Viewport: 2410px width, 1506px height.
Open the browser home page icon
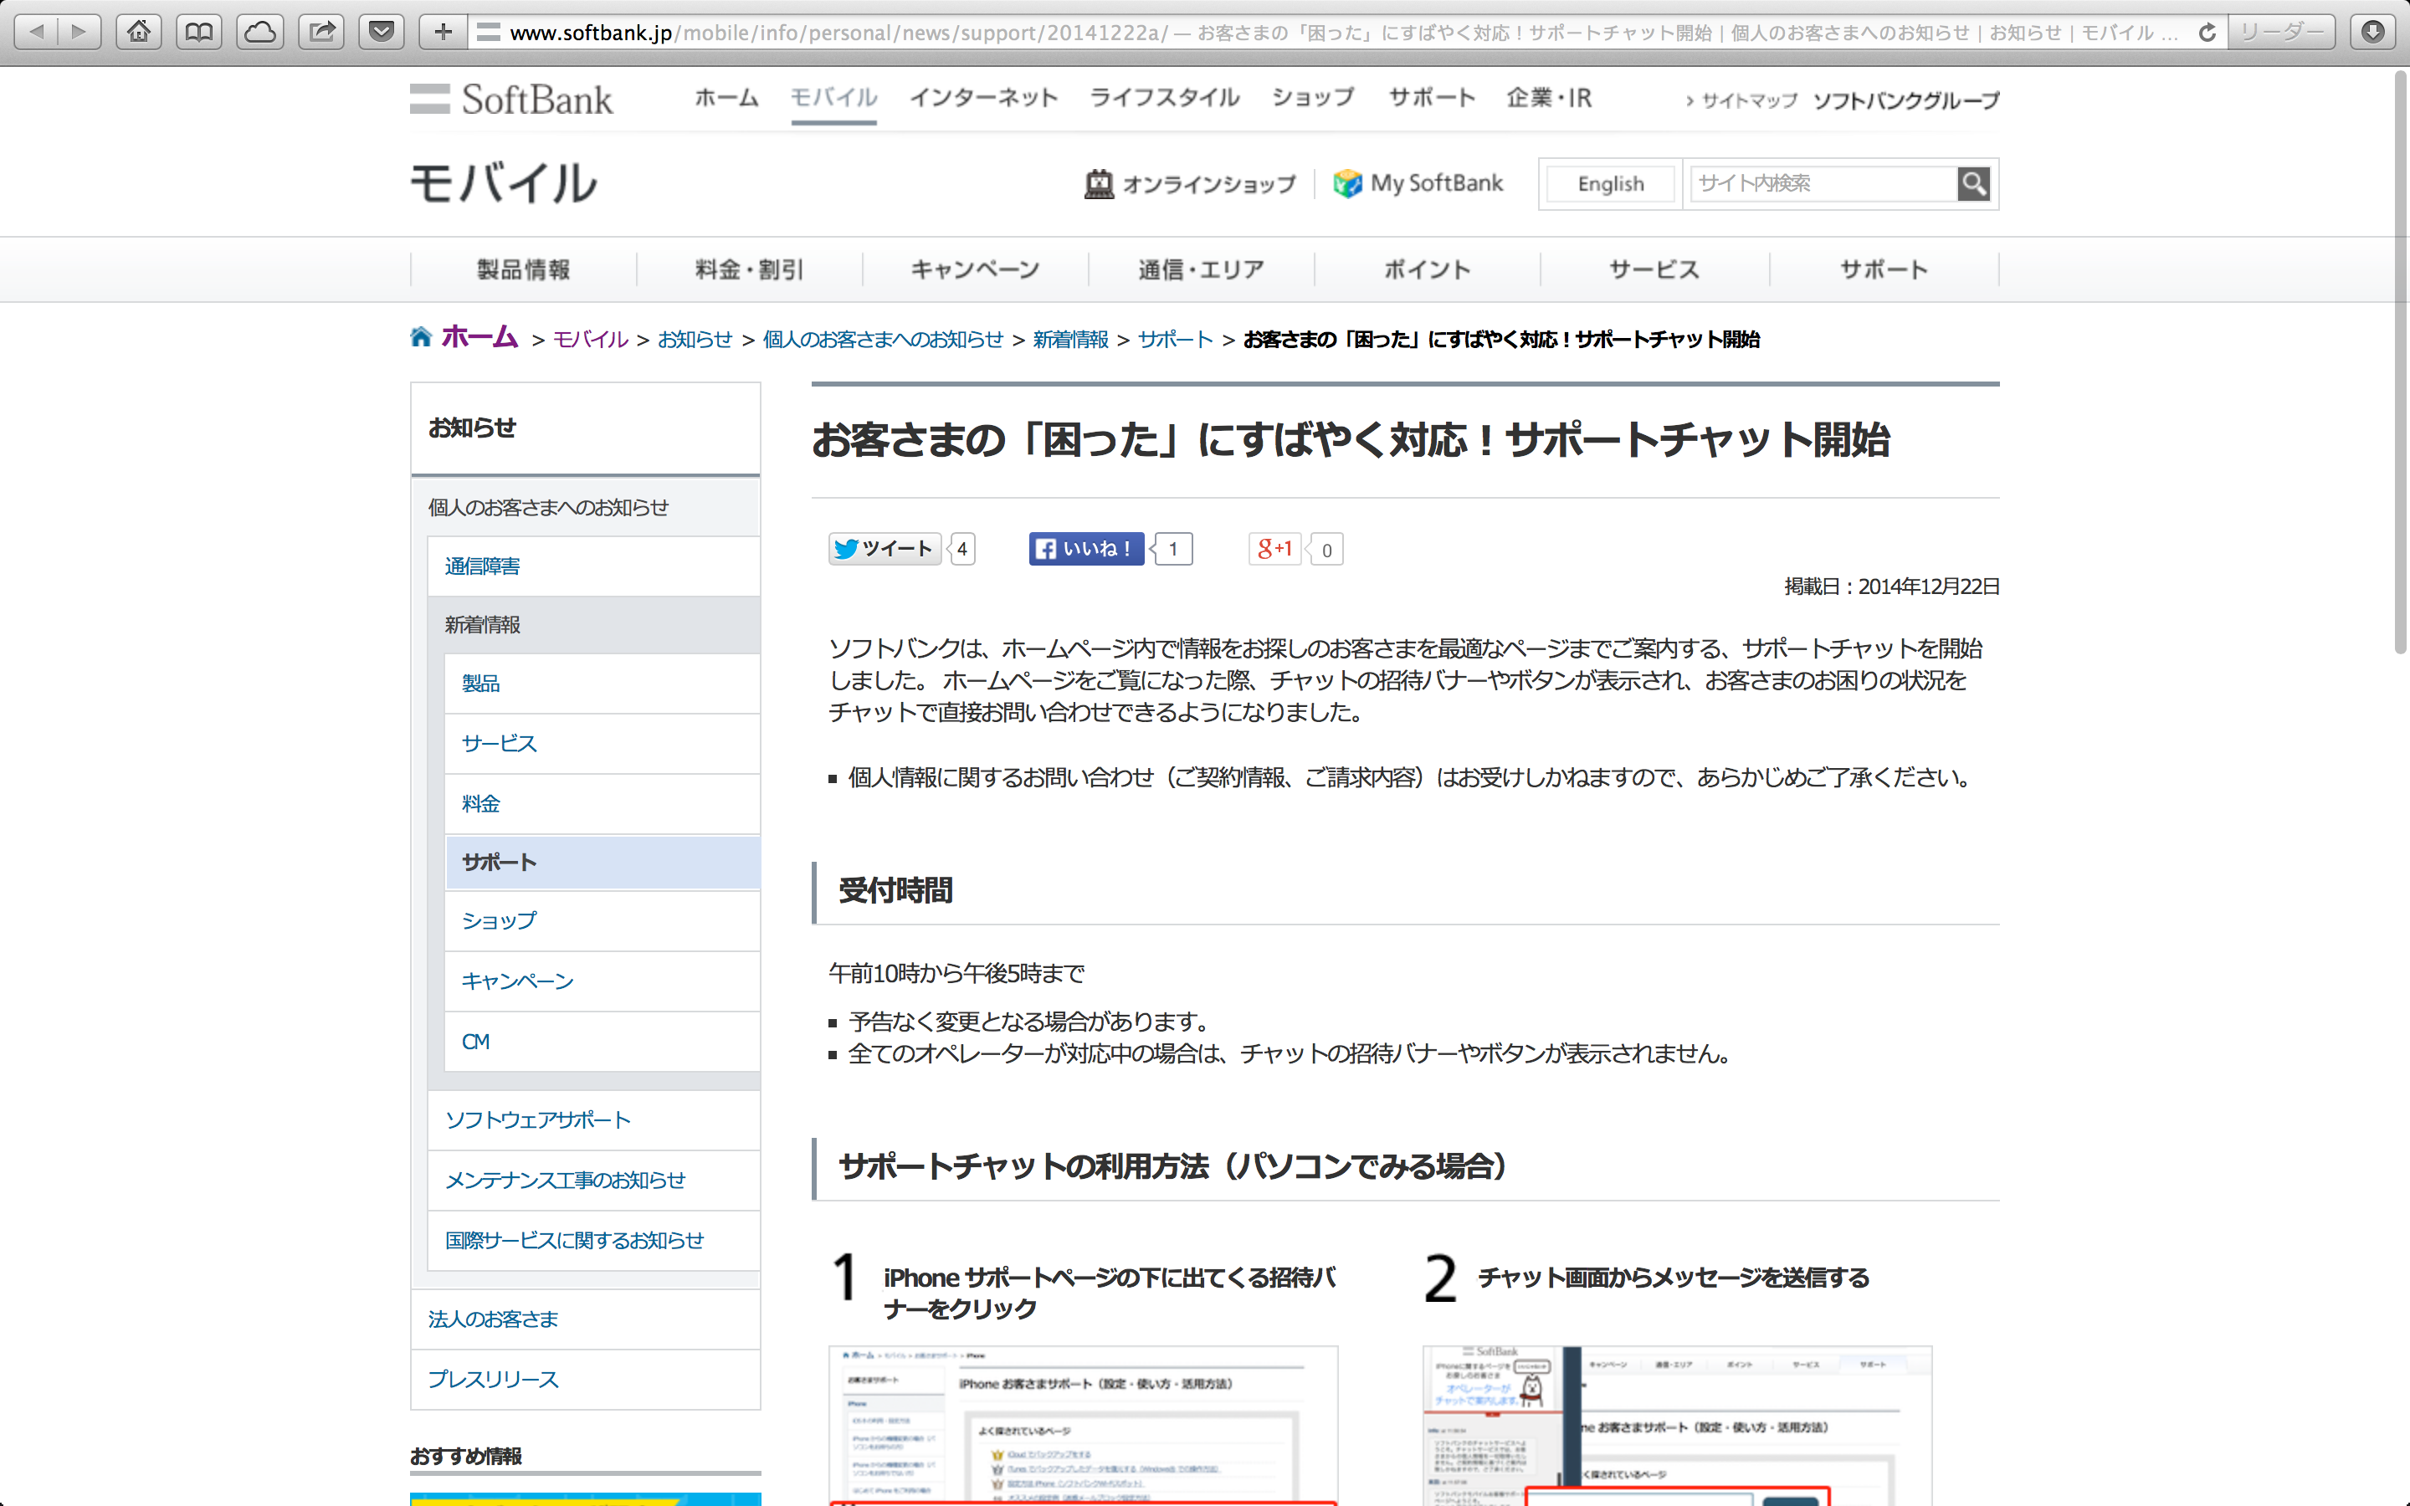[140, 32]
